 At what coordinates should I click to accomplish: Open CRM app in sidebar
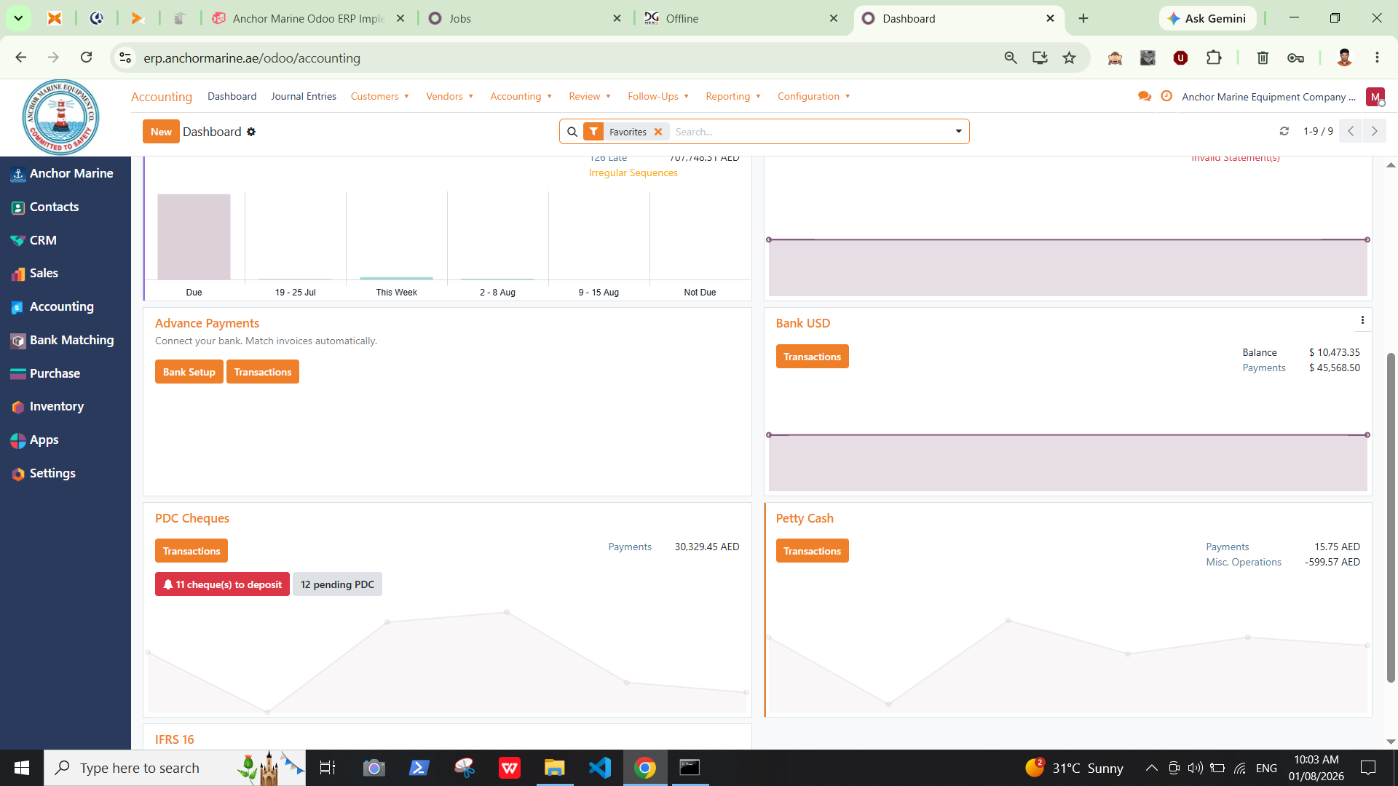34,240
